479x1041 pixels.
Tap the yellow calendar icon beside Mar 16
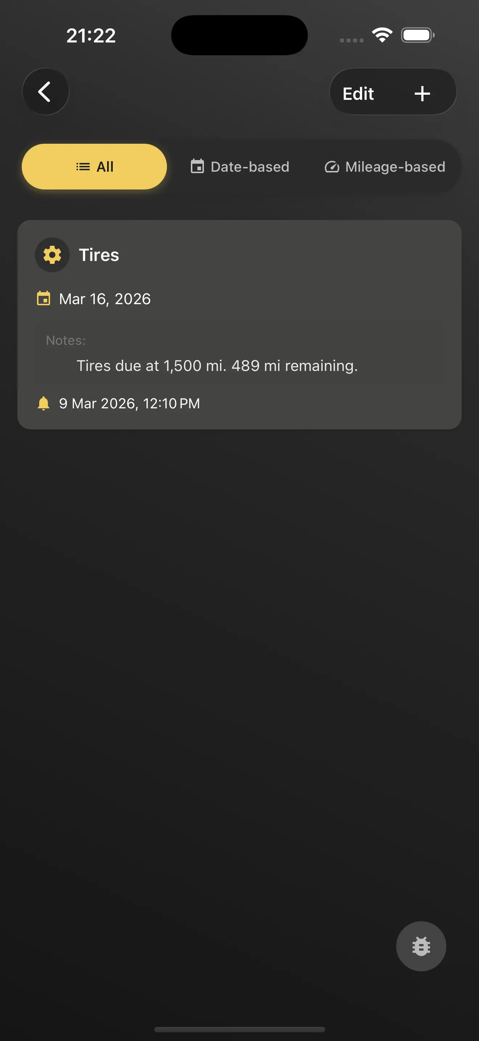click(x=44, y=299)
